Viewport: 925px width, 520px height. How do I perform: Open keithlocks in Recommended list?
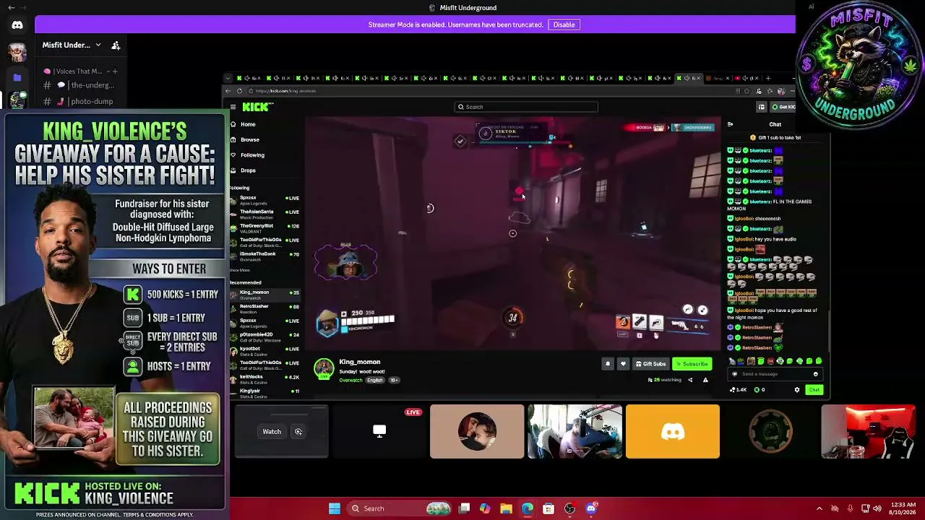264,378
